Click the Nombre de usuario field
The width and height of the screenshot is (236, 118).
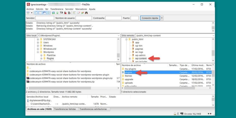(84, 18)
